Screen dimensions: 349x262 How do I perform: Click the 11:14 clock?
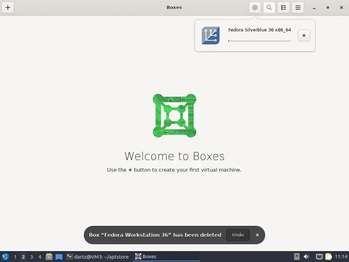pyautogui.click(x=341, y=257)
